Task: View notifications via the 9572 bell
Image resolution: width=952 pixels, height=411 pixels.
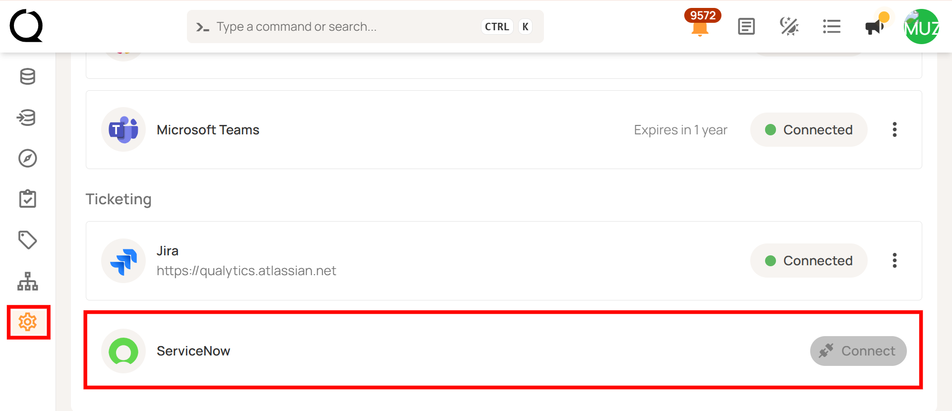Action: (x=700, y=27)
